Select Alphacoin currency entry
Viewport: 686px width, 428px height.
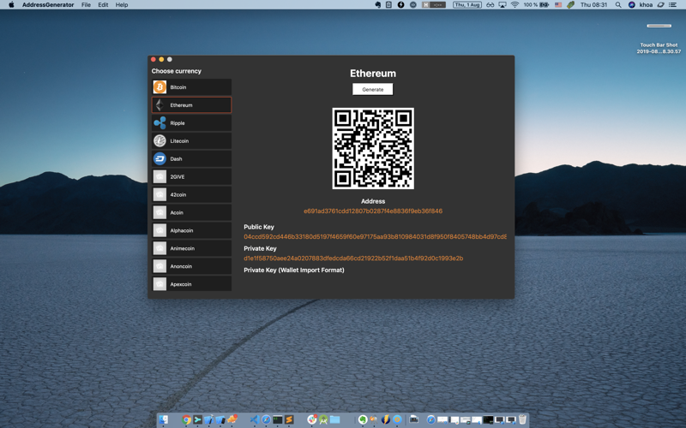pos(191,230)
